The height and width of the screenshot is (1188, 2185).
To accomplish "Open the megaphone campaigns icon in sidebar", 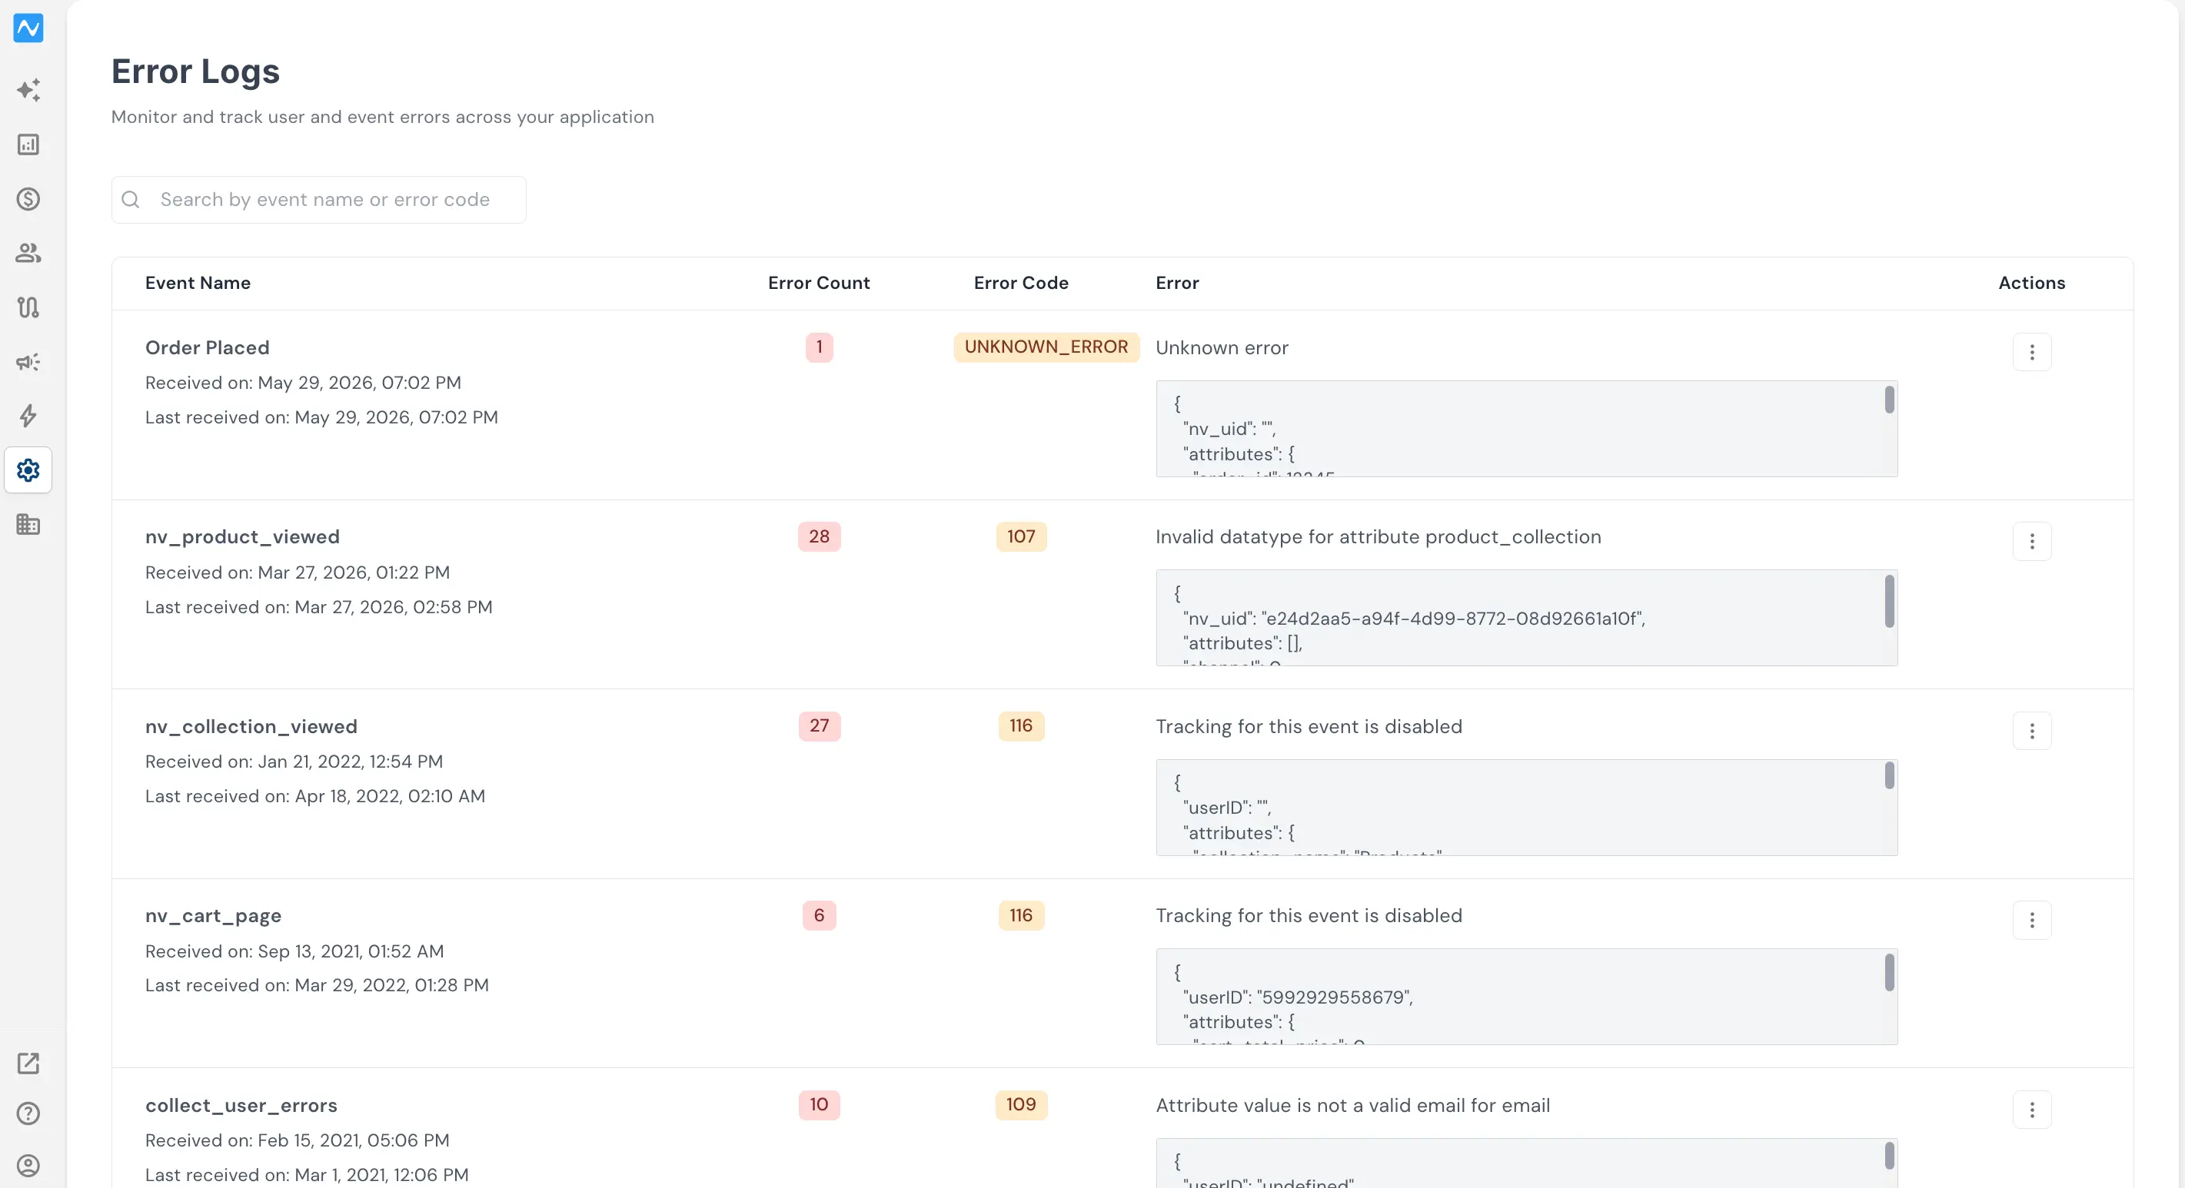I will click(28, 362).
